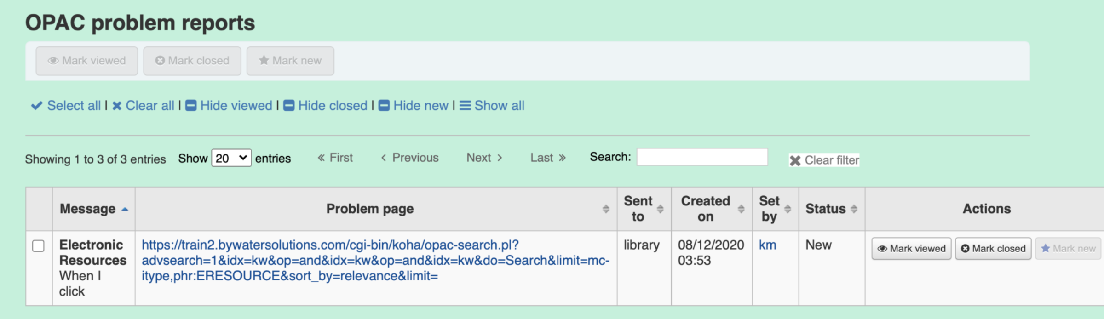Go to Next page of entries
The image size is (1104, 319).
[x=484, y=158]
